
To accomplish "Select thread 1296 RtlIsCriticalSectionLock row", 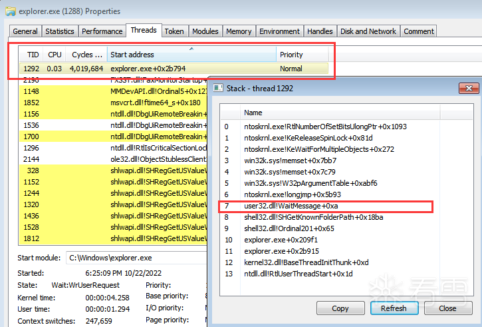I will (x=113, y=148).
